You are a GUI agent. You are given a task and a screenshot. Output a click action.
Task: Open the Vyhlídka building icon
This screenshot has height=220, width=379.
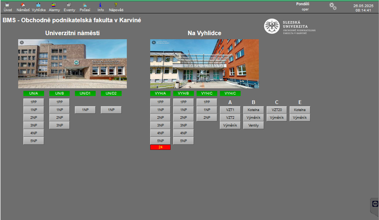tap(38, 5)
